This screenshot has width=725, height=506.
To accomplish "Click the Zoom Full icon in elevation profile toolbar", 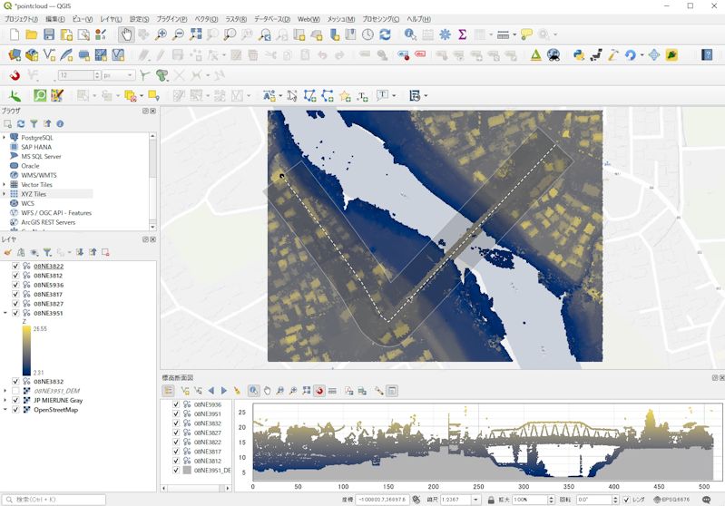I will point(306,391).
